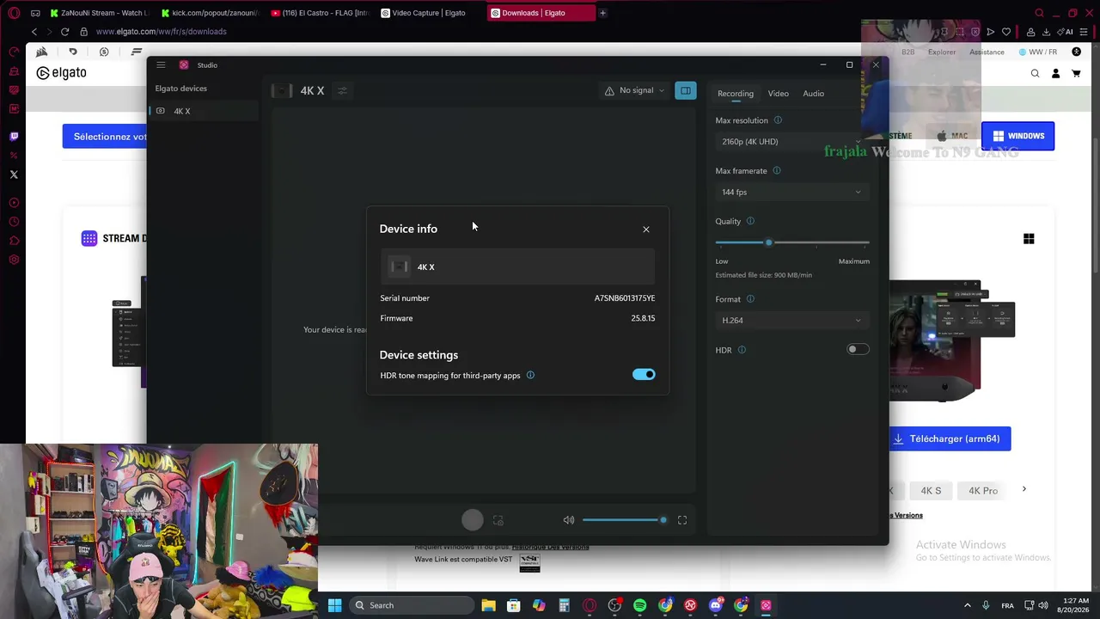
Task: Expand the Format H.264 dropdown
Action: click(791, 321)
